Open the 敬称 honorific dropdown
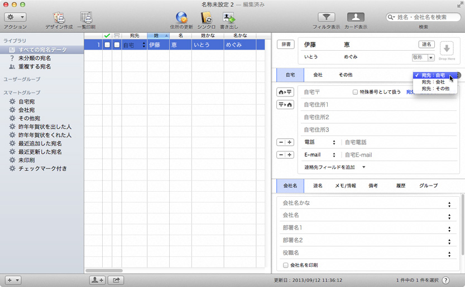 point(423,57)
